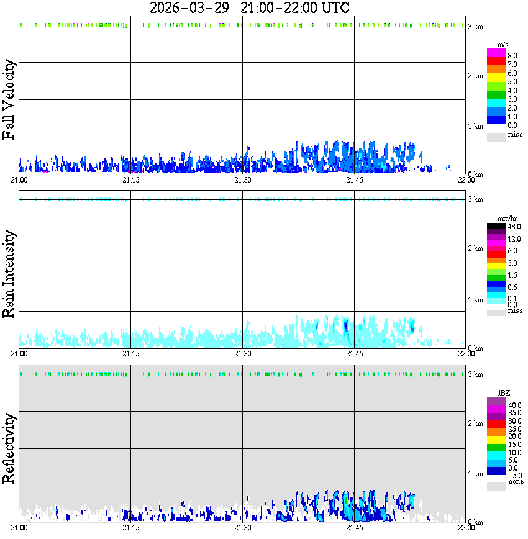Pick the light blue 1.0 m/s legend swatch
Image resolution: width=528 pixels, height=539 pixels.
tap(496, 112)
